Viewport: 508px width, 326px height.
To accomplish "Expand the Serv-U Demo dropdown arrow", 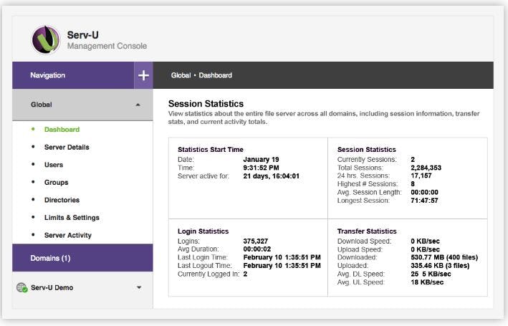I will (x=139, y=288).
